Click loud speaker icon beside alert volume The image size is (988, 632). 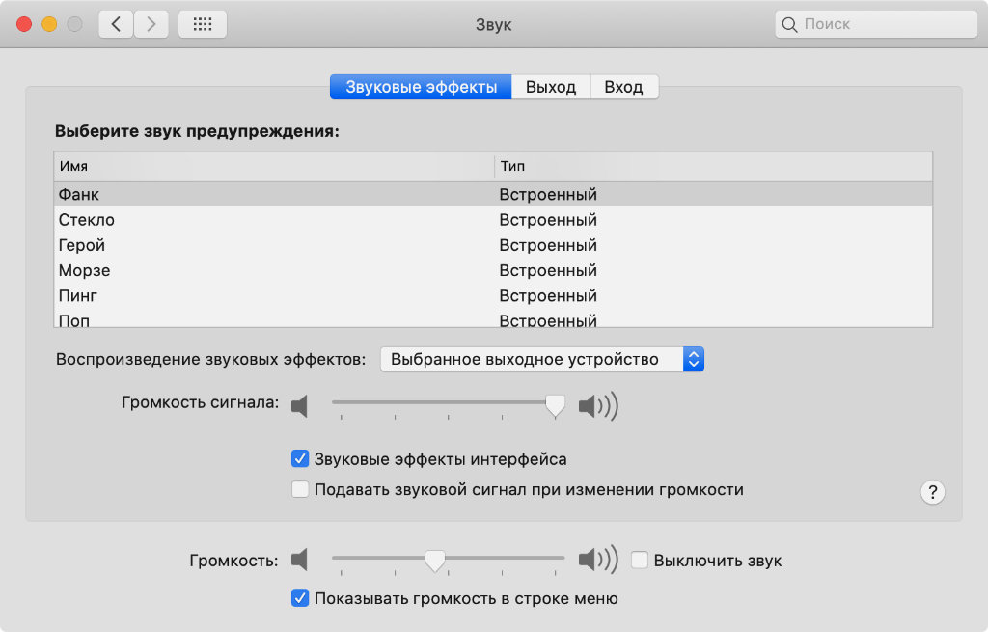coord(597,406)
